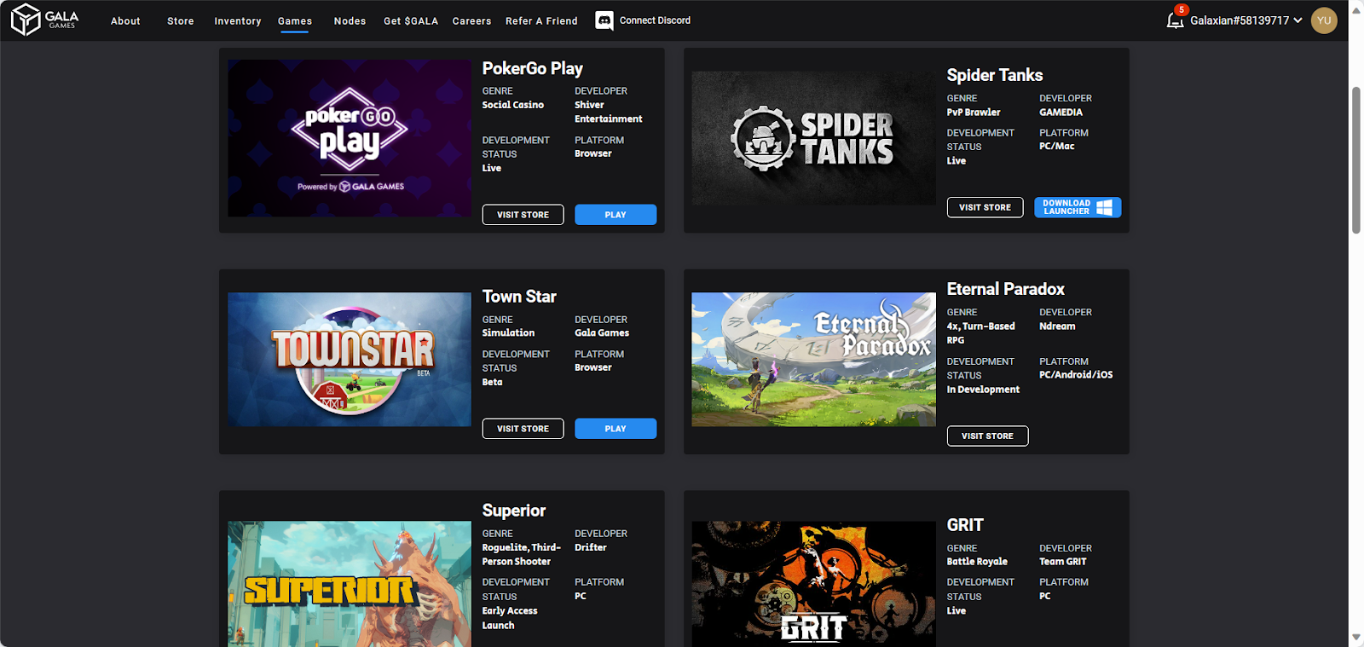1364x647 pixels.
Task: Open the notifications bell
Action: [1175, 20]
